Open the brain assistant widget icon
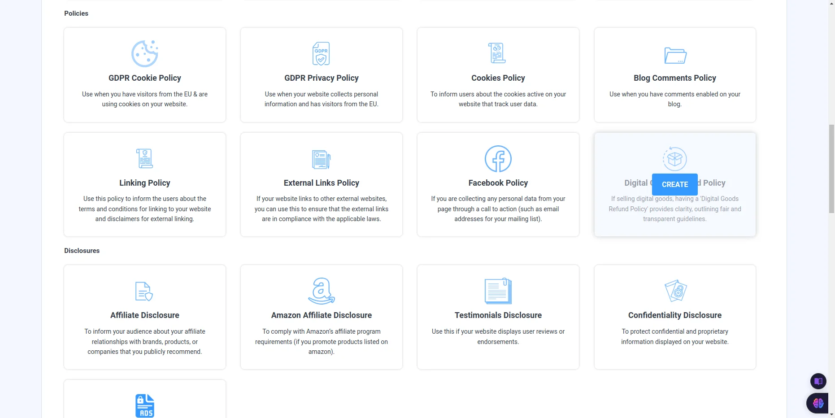The width and height of the screenshot is (835, 418). [818, 403]
